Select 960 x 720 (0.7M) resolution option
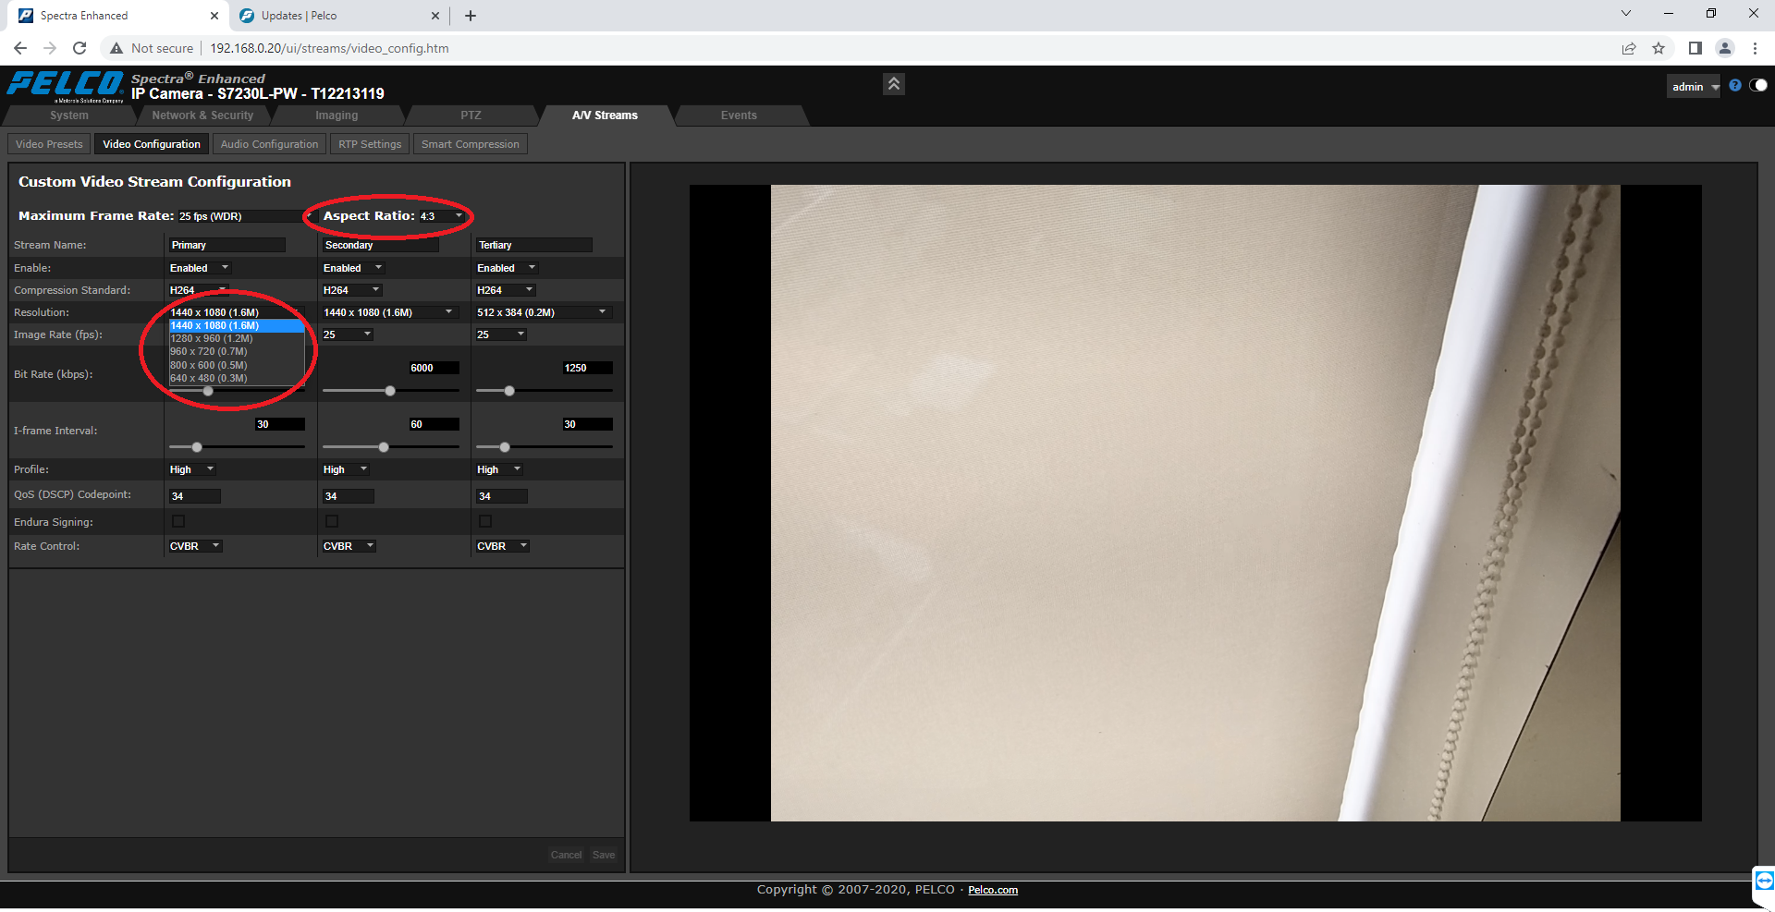 (x=237, y=351)
